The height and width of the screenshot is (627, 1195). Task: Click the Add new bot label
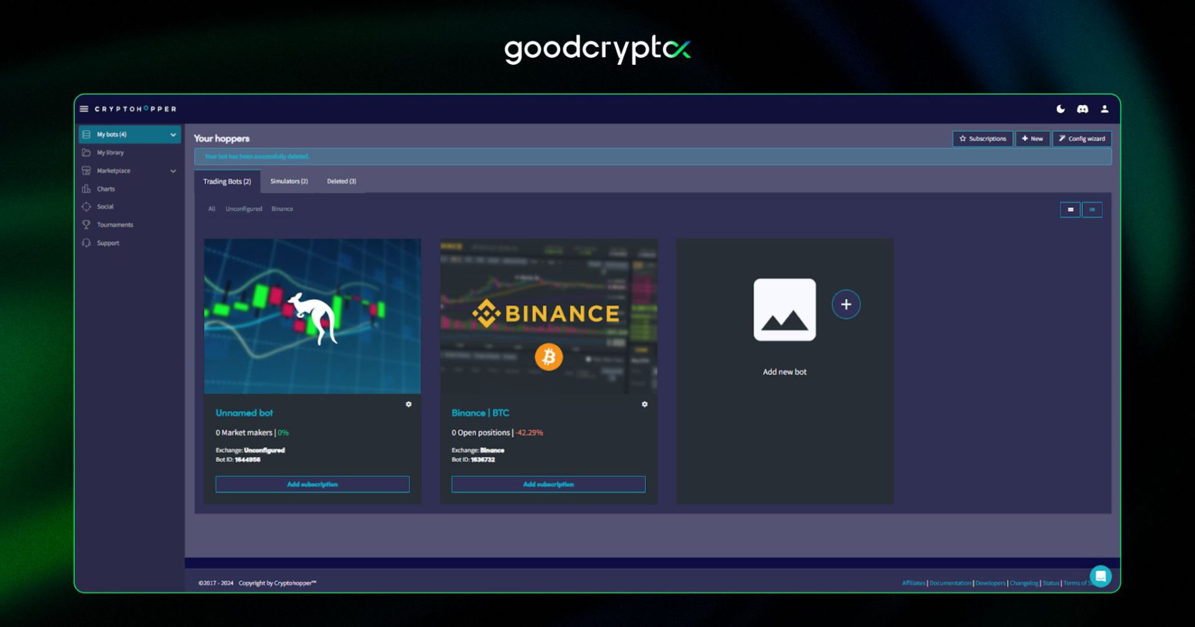pyautogui.click(x=785, y=372)
